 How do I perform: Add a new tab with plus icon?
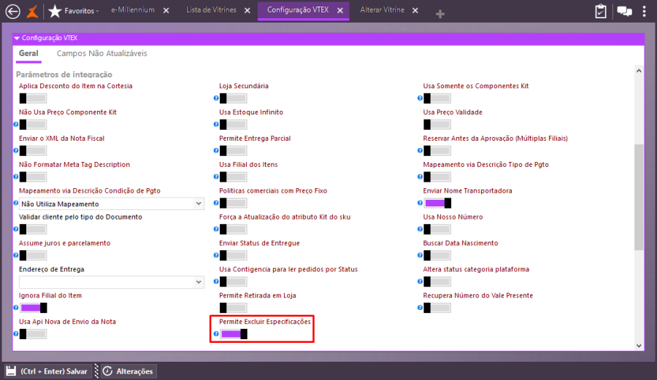[x=440, y=15]
